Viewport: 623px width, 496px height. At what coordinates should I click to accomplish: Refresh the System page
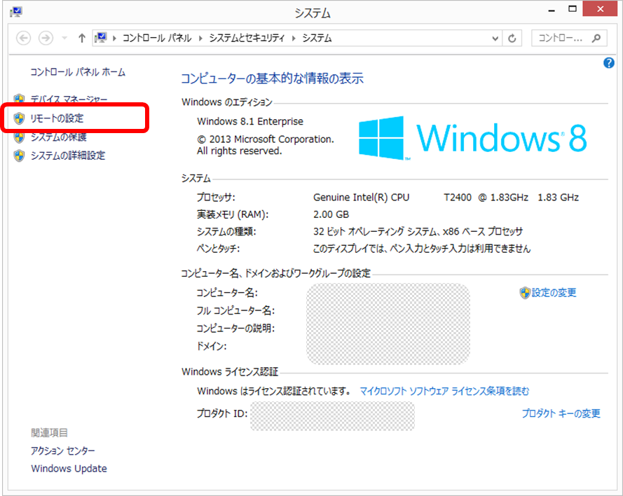pos(512,38)
